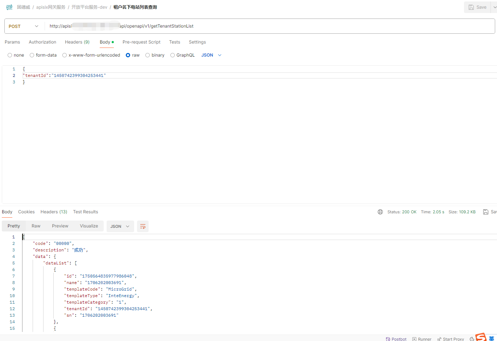Open the response Test Results tab
Viewport: 497px width, 341px height.
(86, 212)
